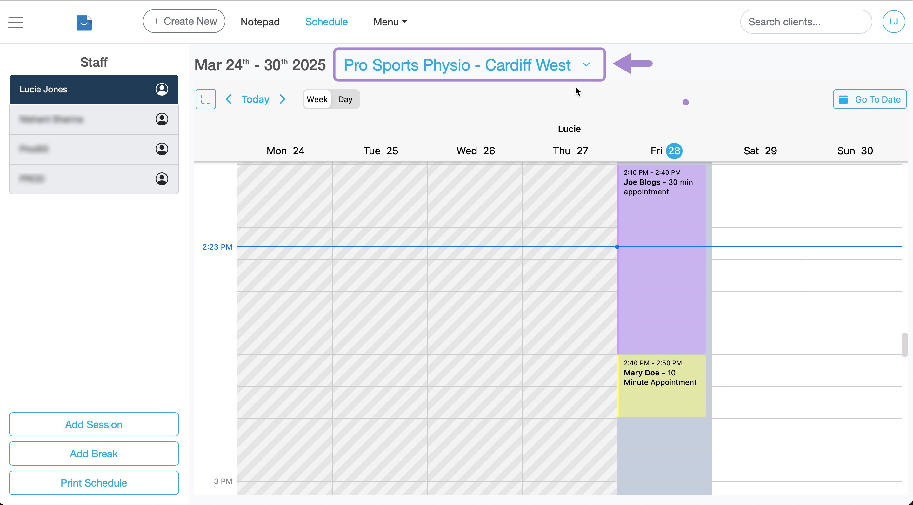
Task: Click the last staff member's profile icon
Action: pos(162,179)
